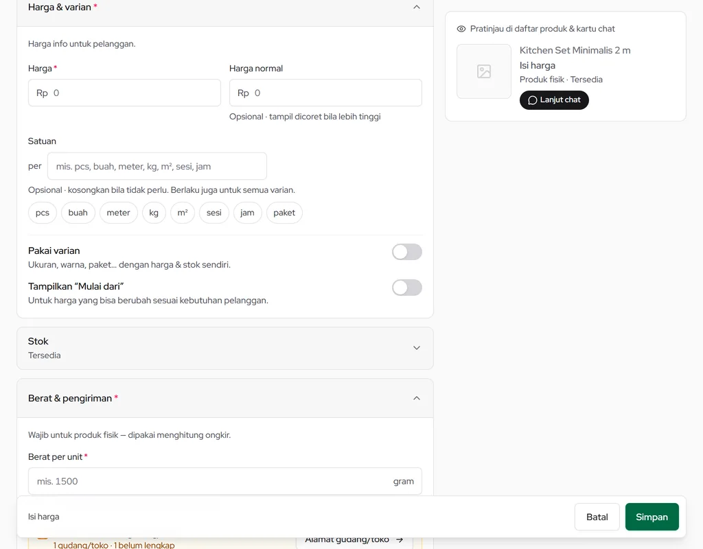Screen dimensions: 703x549
Task: Select the kg unit chip
Action: 154,213
